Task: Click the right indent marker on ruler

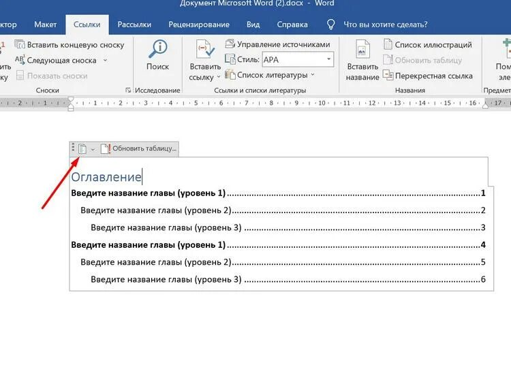Action: tap(485, 105)
